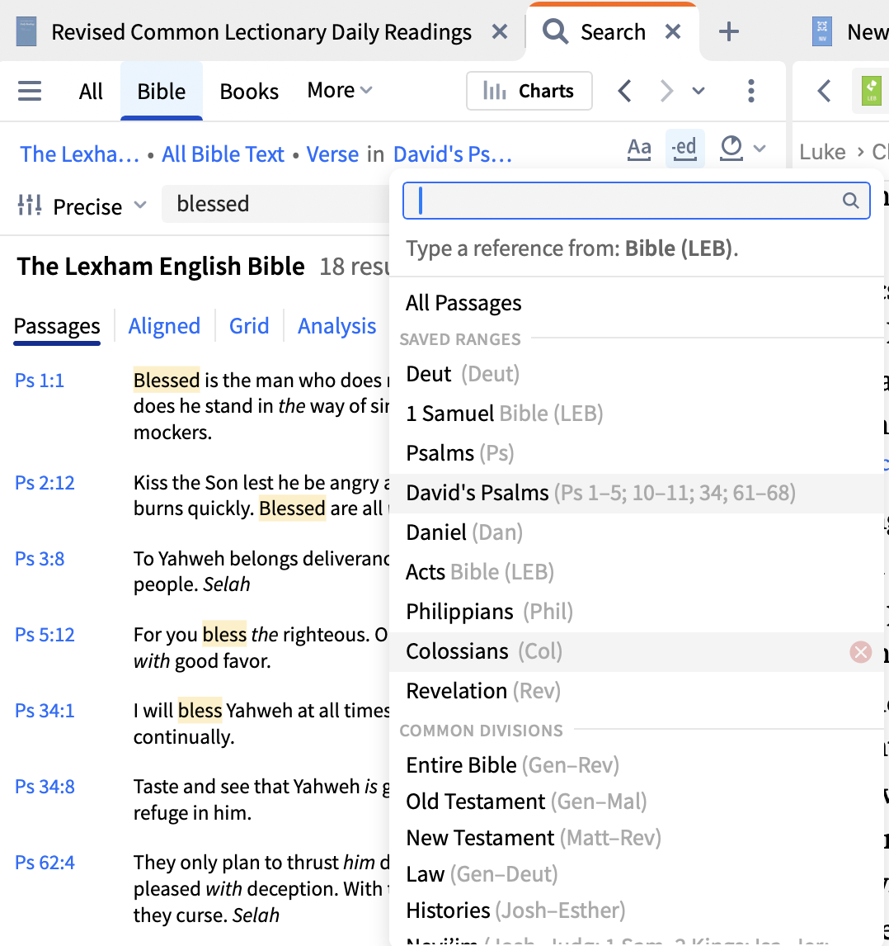
Task: Choose the 1 Samuel saved range
Action: tap(637, 414)
